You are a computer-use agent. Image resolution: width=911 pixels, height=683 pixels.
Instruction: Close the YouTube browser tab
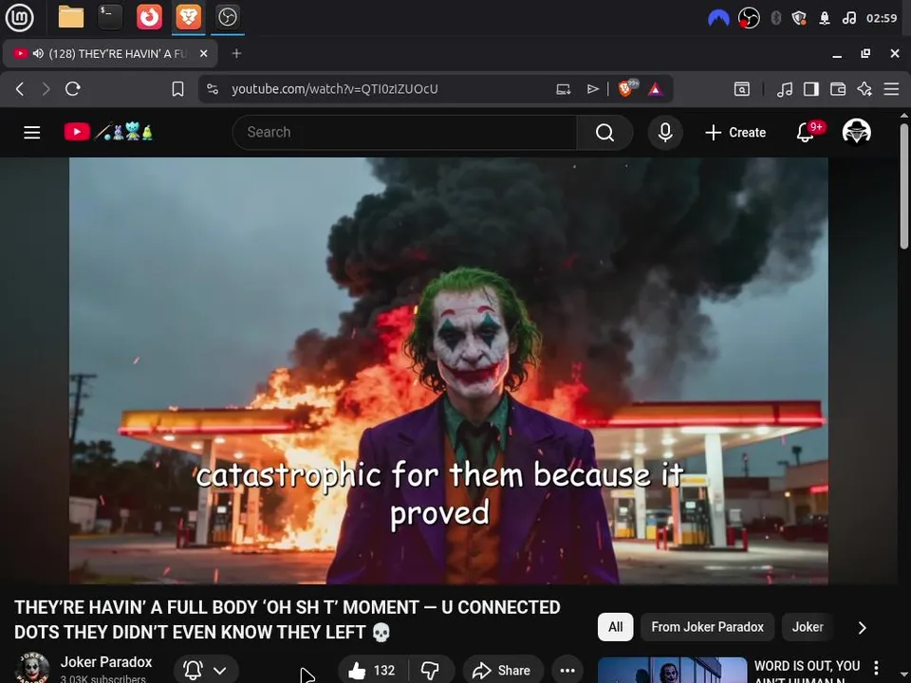(203, 53)
